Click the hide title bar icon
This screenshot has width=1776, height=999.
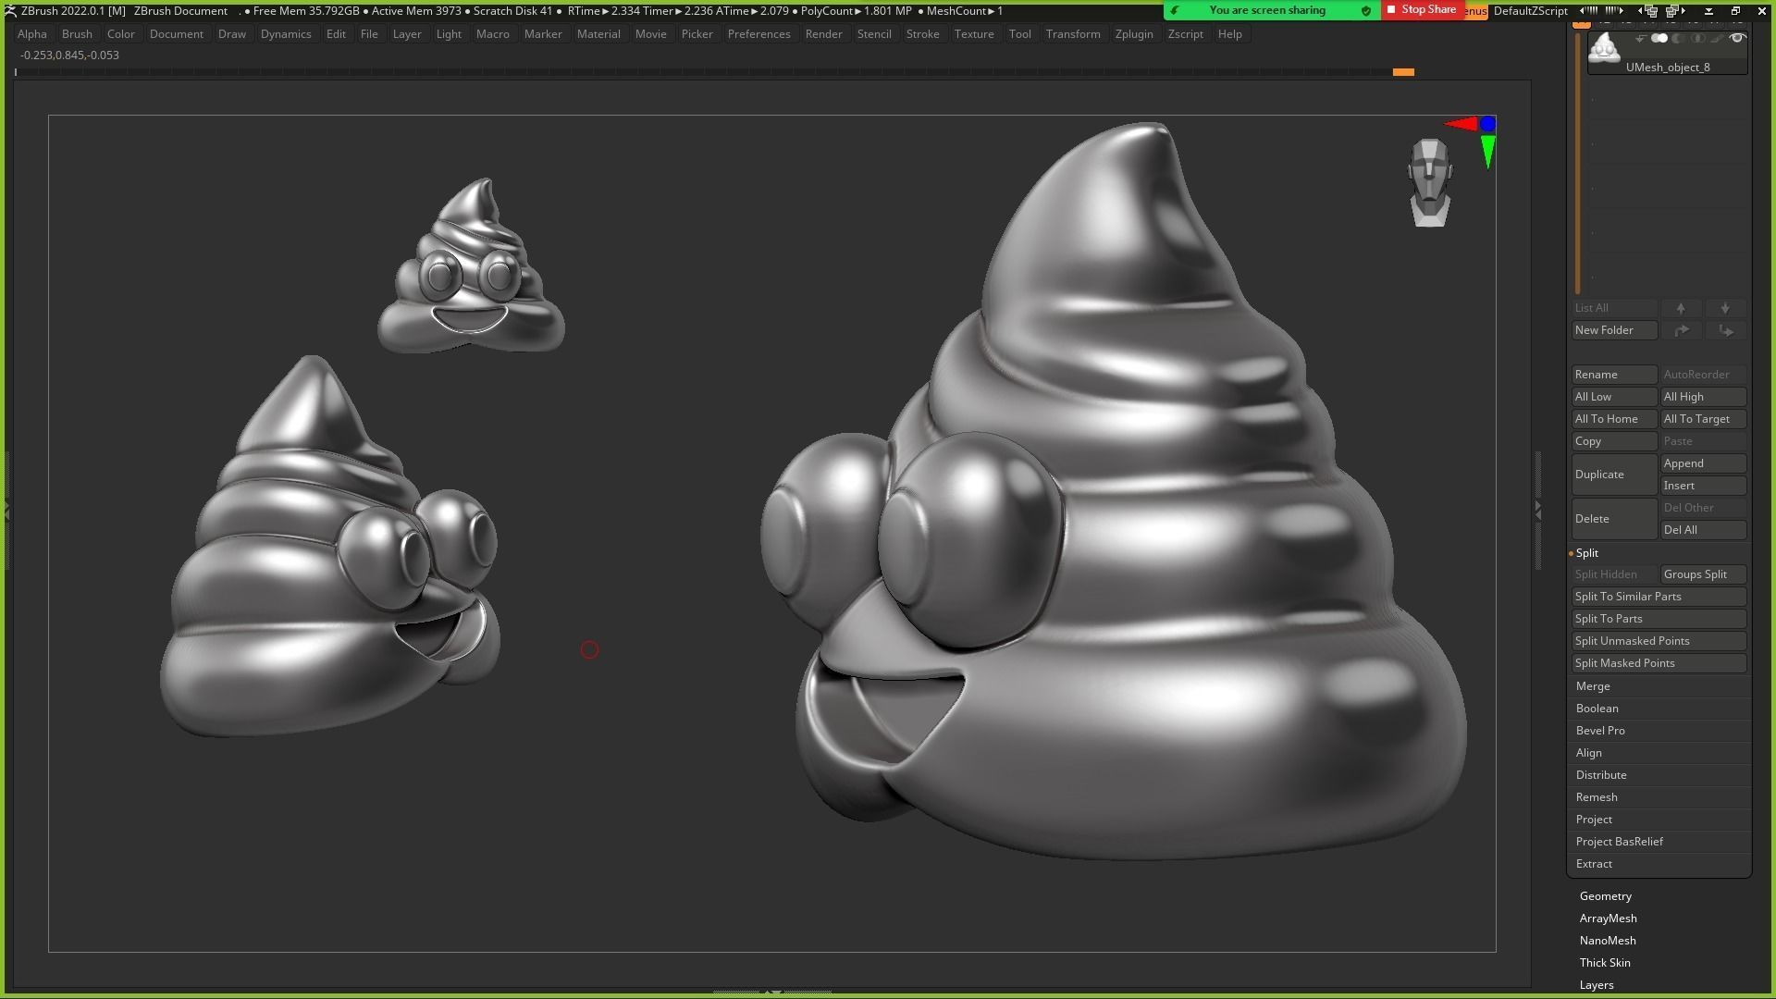coord(1708,11)
